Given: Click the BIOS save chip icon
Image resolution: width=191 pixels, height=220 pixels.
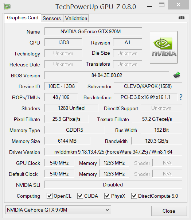Looking at the screenshot, I should pos(177,75).
